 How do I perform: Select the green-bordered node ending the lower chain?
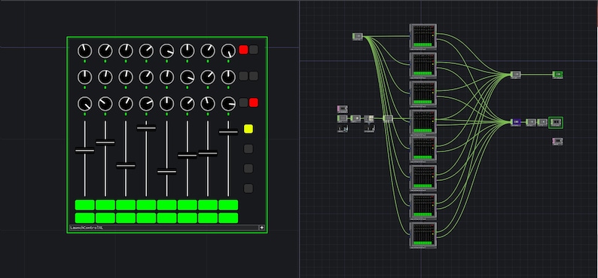pyautogui.click(x=556, y=122)
